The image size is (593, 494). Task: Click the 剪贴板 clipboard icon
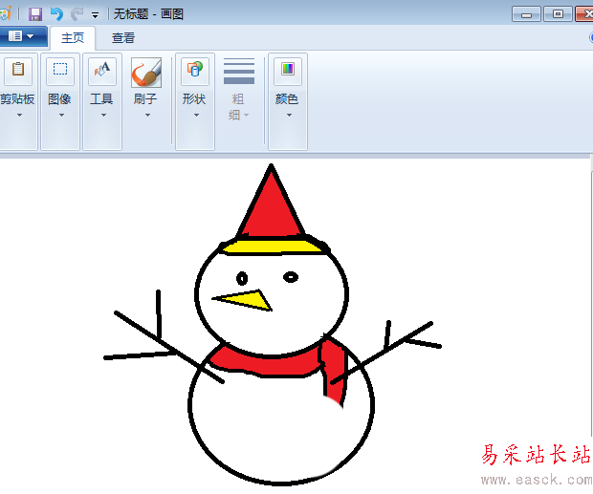(x=18, y=71)
